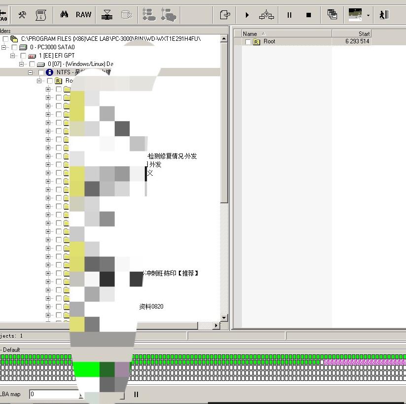Click partition icon beside 0 [07] row
Screen dimensions: 406x404
click(x=41, y=64)
